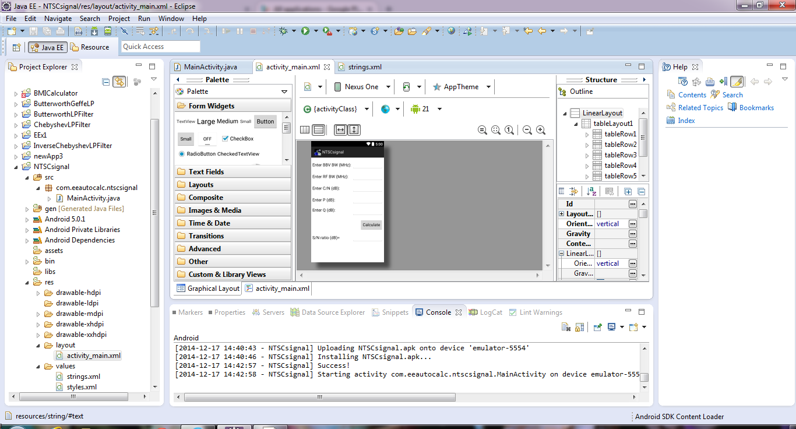The image size is (796, 429).
Task: Click the Button widget in Form Widgets
Action: [265, 121]
